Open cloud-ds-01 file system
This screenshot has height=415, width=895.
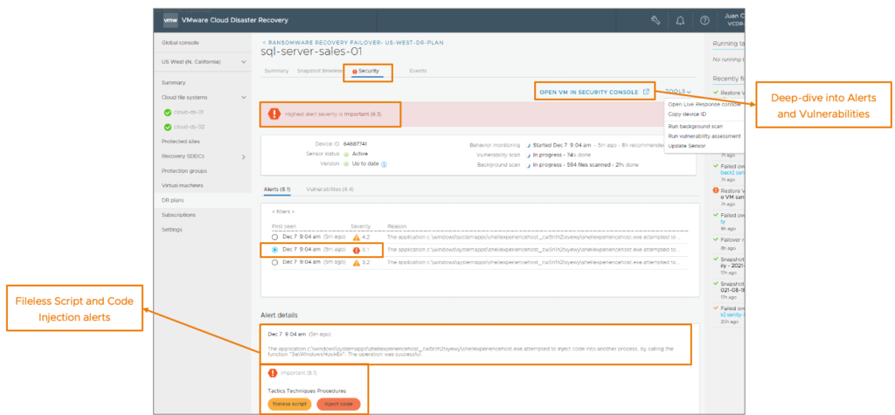[x=189, y=113]
